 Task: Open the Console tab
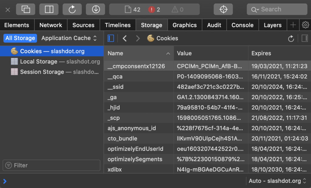pos(242,25)
